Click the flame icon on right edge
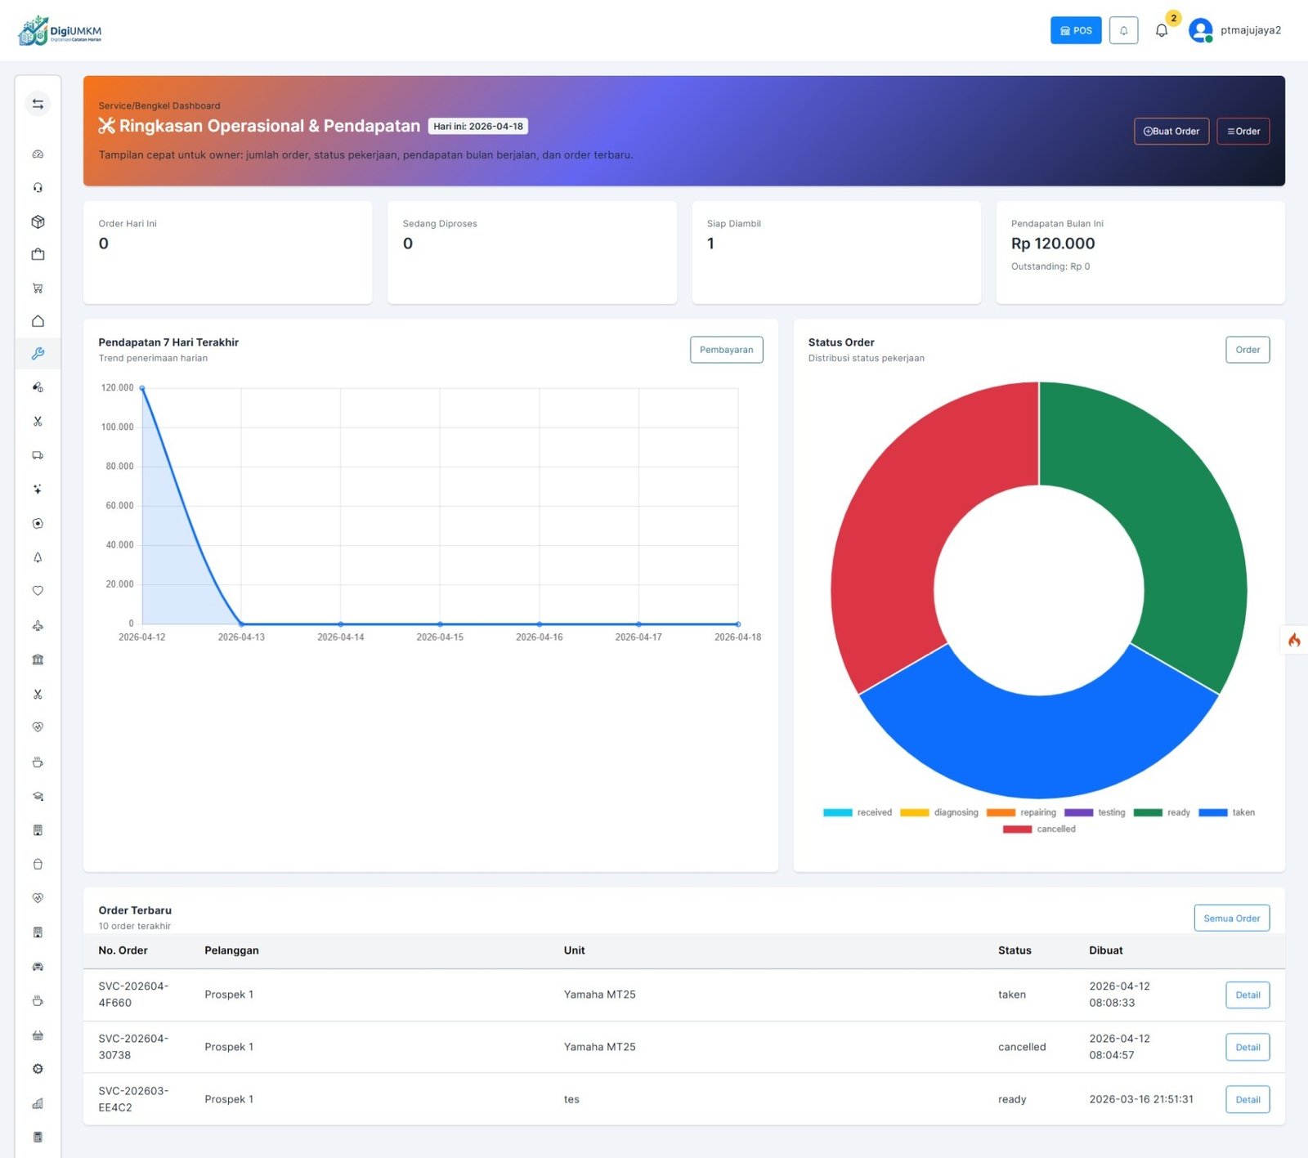Viewport: 1308px width, 1158px height. click(1294, 640)
